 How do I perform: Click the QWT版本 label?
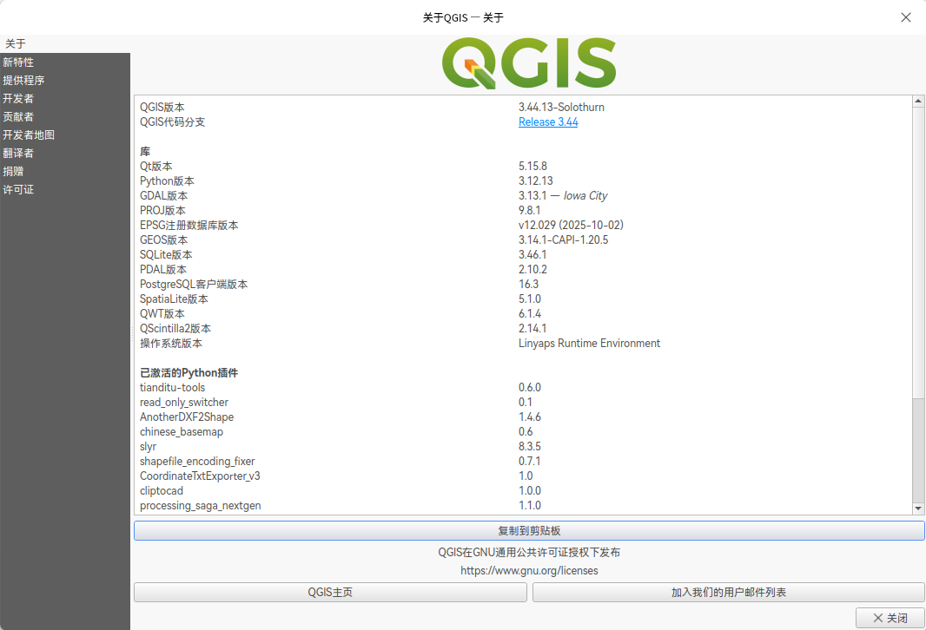coord(162,314)
